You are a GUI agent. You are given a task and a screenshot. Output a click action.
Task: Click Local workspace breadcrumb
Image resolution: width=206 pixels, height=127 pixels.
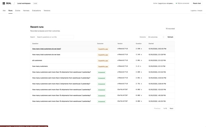point(24,3)
